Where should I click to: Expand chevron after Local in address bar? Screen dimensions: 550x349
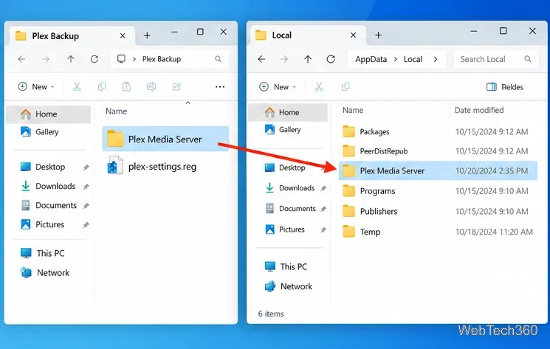(436, 59)
